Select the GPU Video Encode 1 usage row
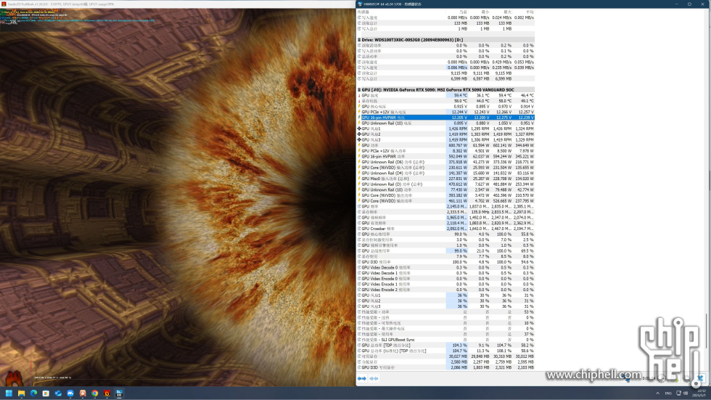Screen dimensions: 711x400 pyautogui.click(x=445, y=285)
